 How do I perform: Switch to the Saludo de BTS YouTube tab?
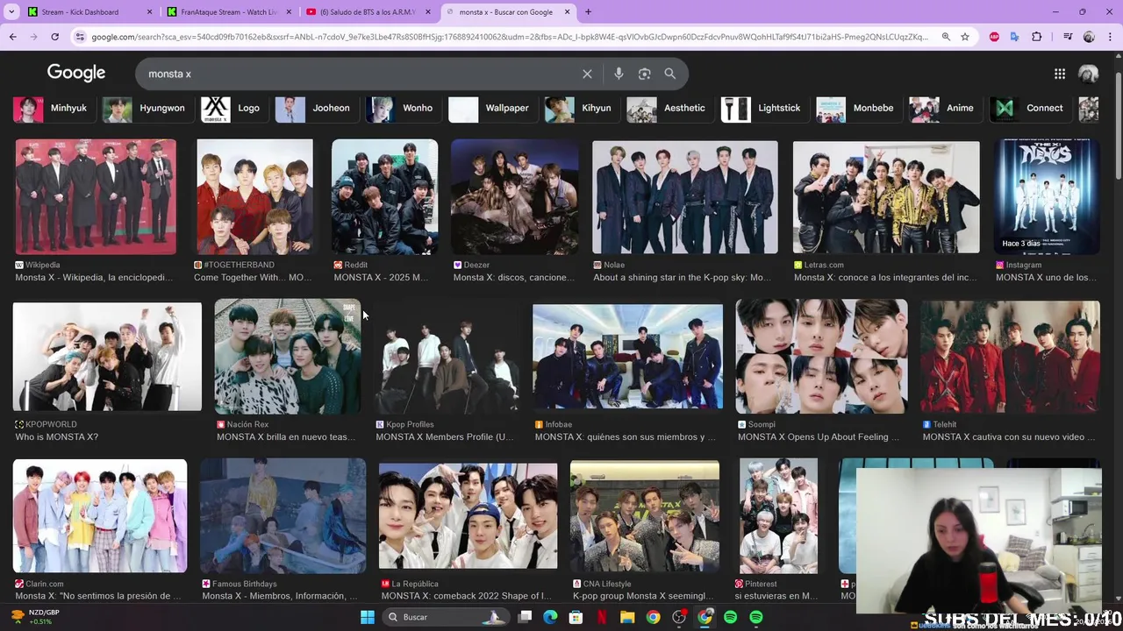(368, 12)
